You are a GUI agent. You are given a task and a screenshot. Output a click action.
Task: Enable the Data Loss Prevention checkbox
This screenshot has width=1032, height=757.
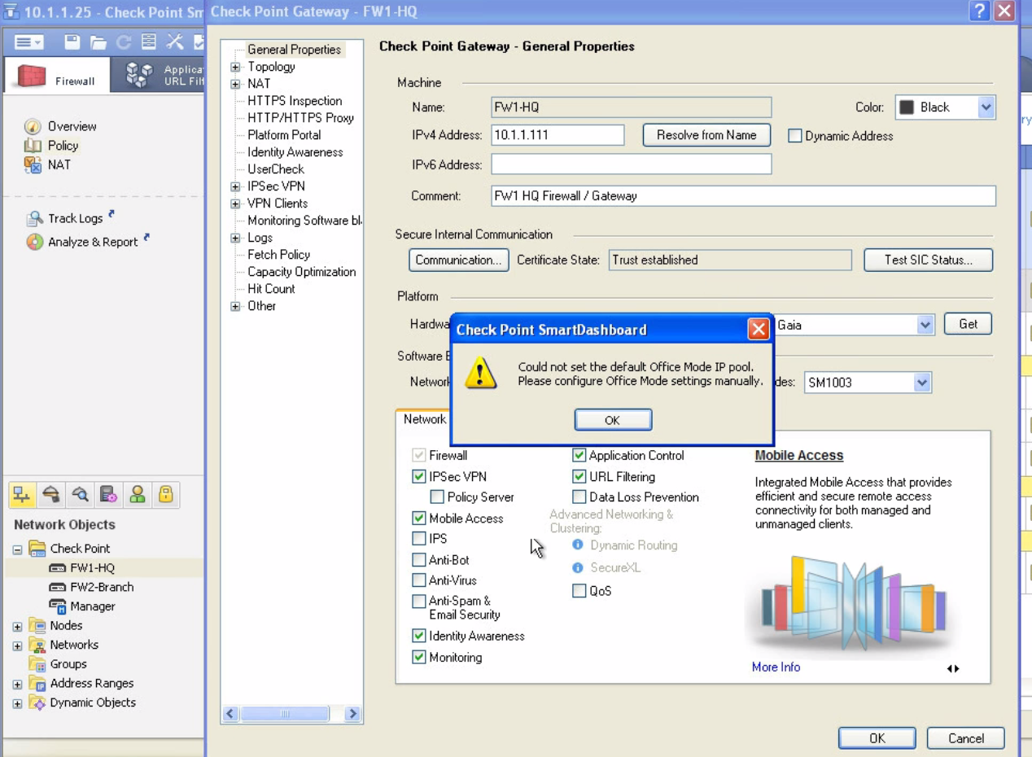coord(579,497)
